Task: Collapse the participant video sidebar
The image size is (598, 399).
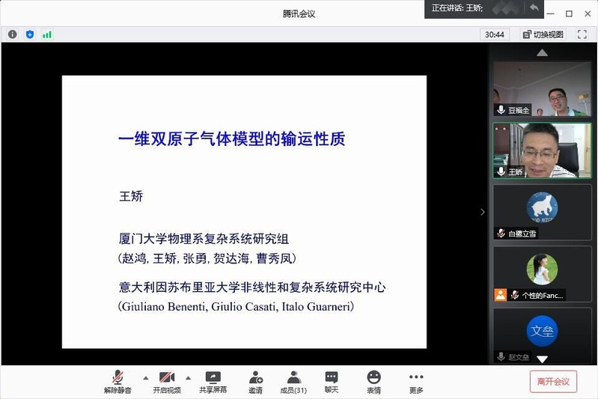Action: (x=483, y=212)
